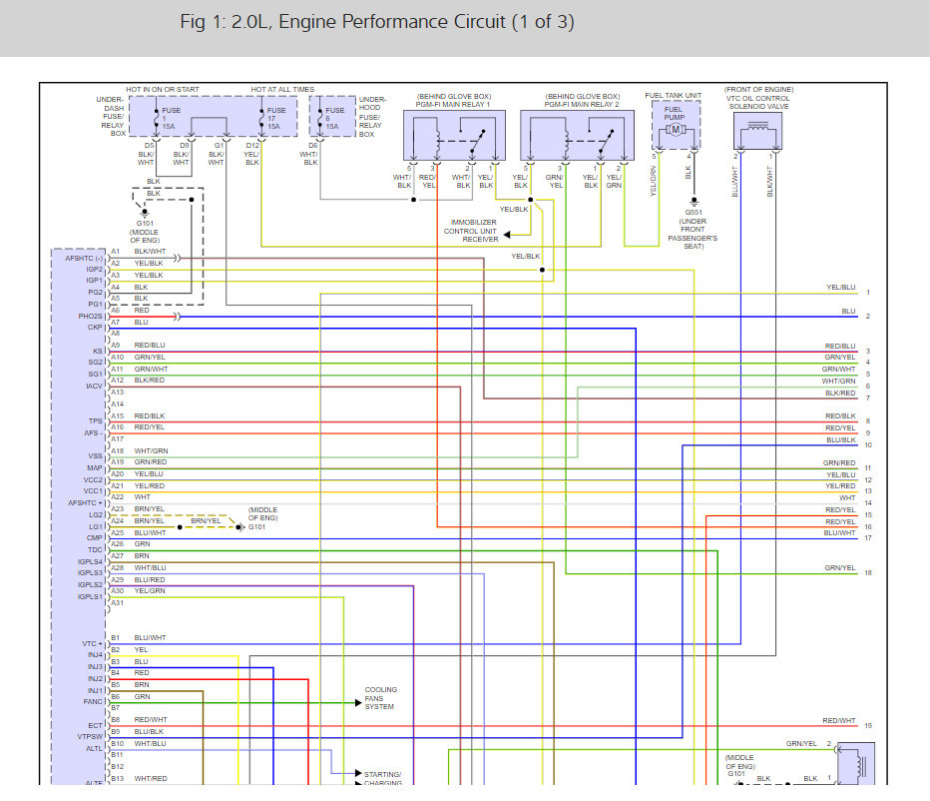Click the WHT/GRN label at connector 6

(838, 382)
